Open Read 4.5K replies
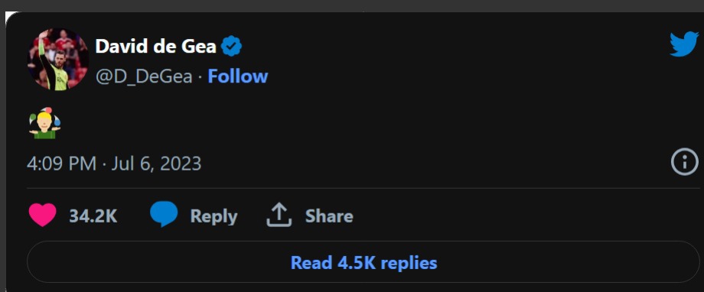 point(363,262)
